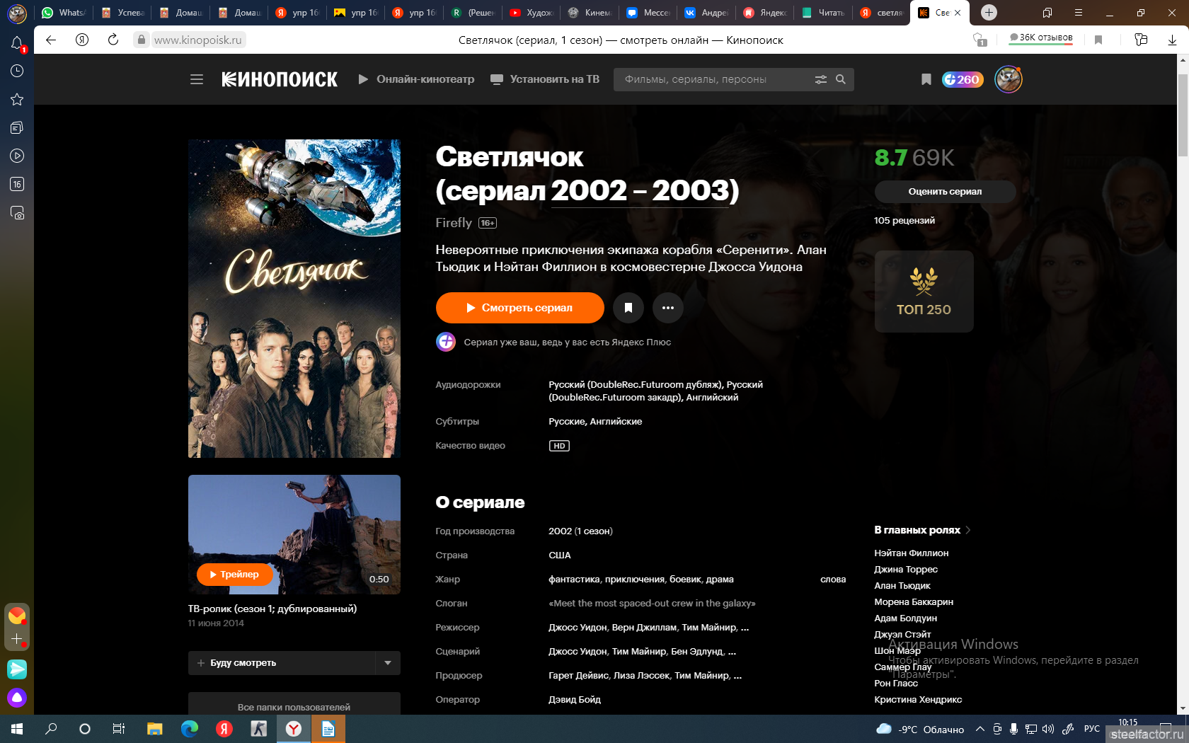The width and height of the screenshot is (1189, 743).
Task: Go back to previous page
Action: [51, 40]
